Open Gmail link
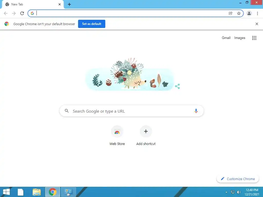The width and height of the screenshot is (263, 197). click(x=226, y=38)
